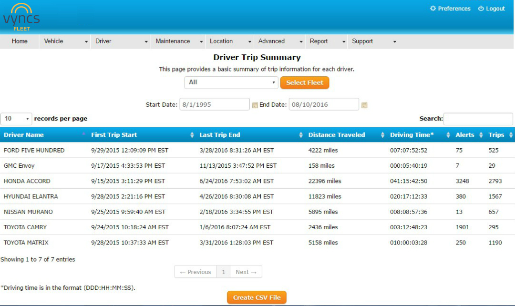Expand the Maintenance menu arrow
515x306 pixels.
click(x=201, y=42)
